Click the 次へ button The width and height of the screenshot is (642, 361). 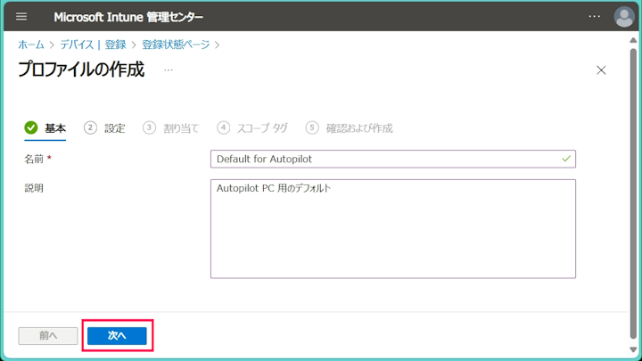pyautogui.click(x=117, y=336)
